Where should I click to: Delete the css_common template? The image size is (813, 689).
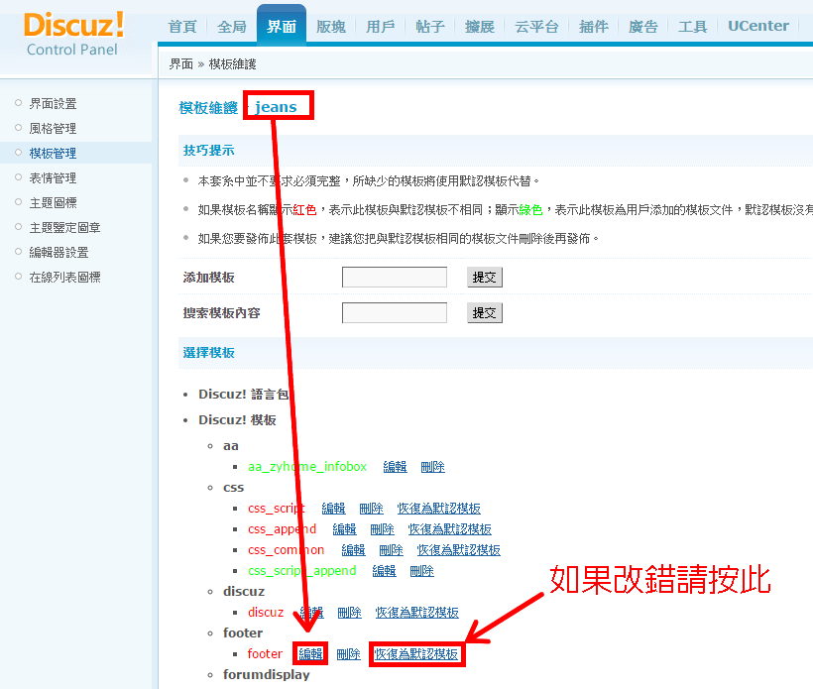coord(391,549)
